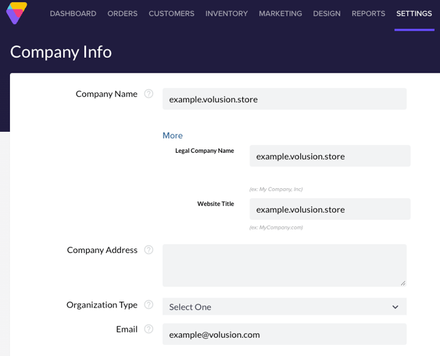Open help icon next to Organization Type
440x356 pixels.
(x=148, y=304)
